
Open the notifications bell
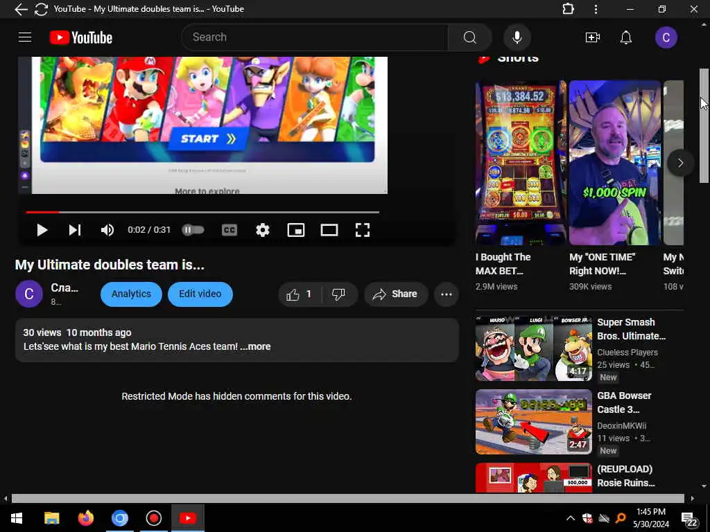pyautogui.click(x=626, y=37)
